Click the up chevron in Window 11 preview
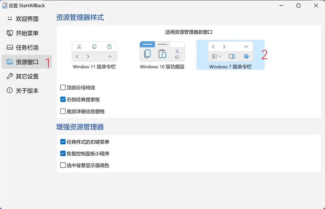 (110, 56)
